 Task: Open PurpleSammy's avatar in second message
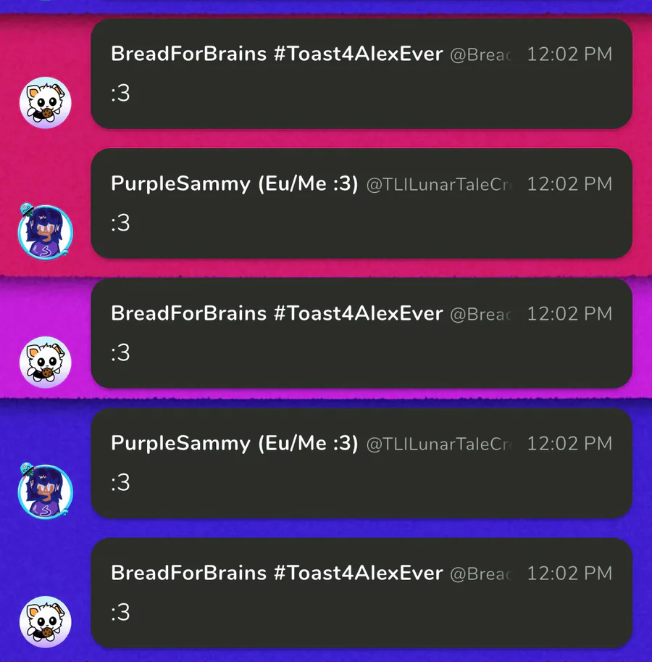pyautogui.click(x=45, y=232)
